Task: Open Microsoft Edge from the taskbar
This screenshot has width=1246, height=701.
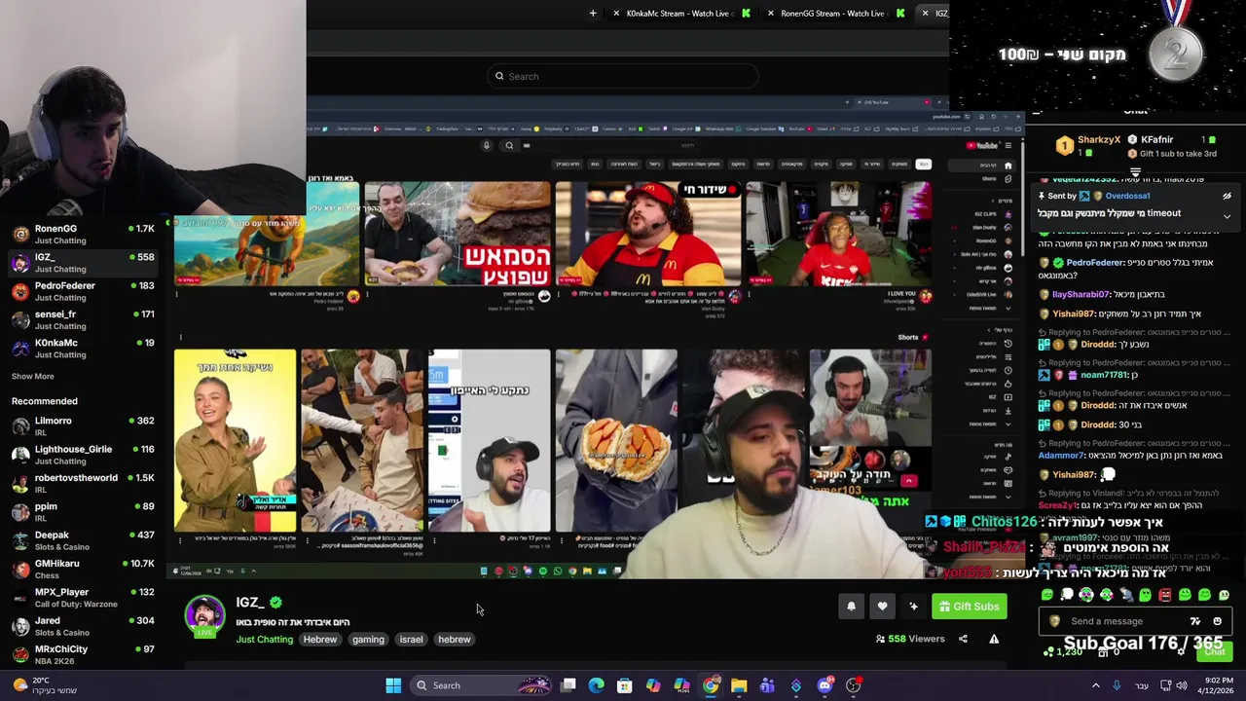Action: 597,685
